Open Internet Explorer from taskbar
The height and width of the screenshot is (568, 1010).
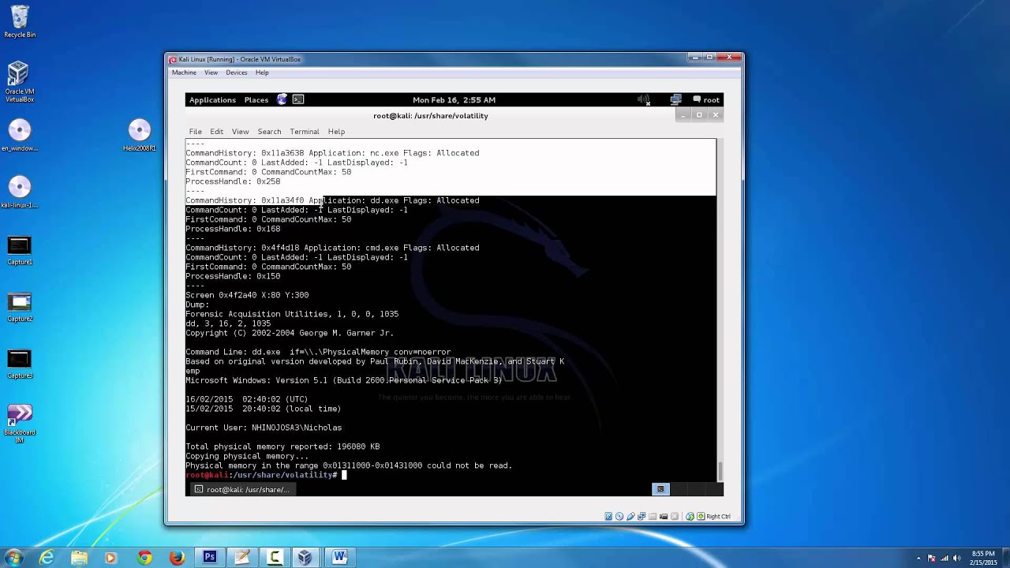(47, 558)
